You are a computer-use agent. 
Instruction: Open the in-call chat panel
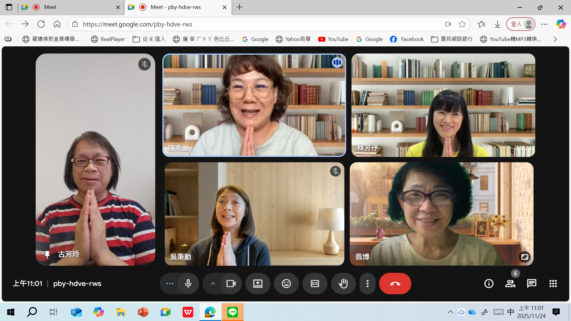pyautogui.click(x=531, y=284)
